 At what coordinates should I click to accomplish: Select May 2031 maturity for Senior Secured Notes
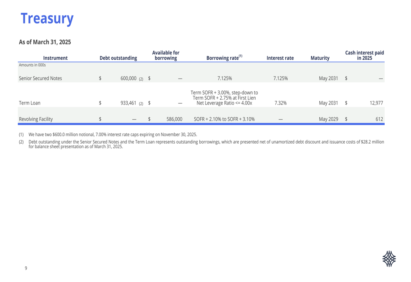coord(328,78)
